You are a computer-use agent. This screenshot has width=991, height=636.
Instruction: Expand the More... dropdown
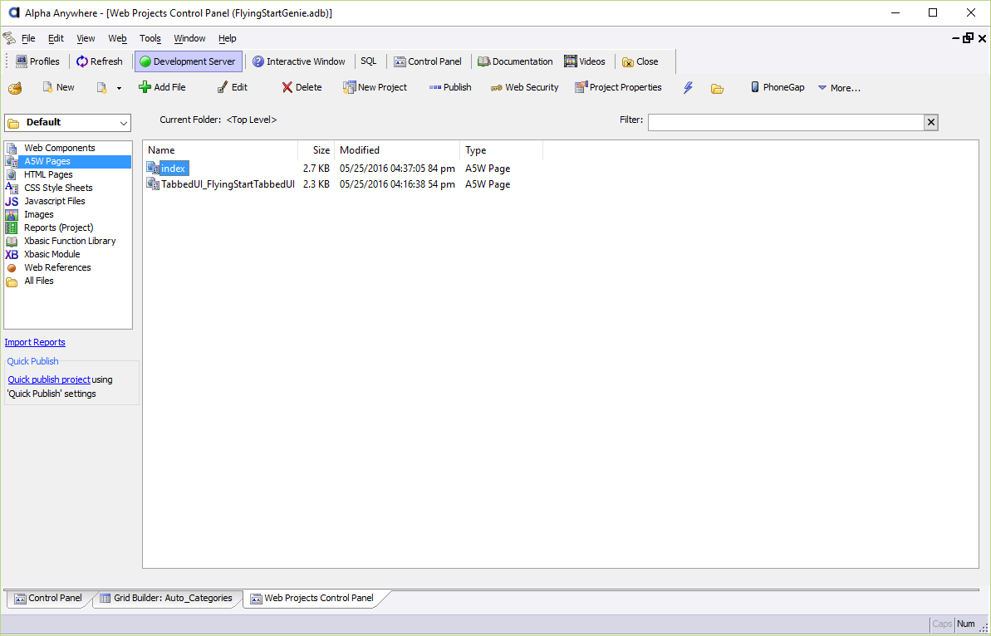839,88
